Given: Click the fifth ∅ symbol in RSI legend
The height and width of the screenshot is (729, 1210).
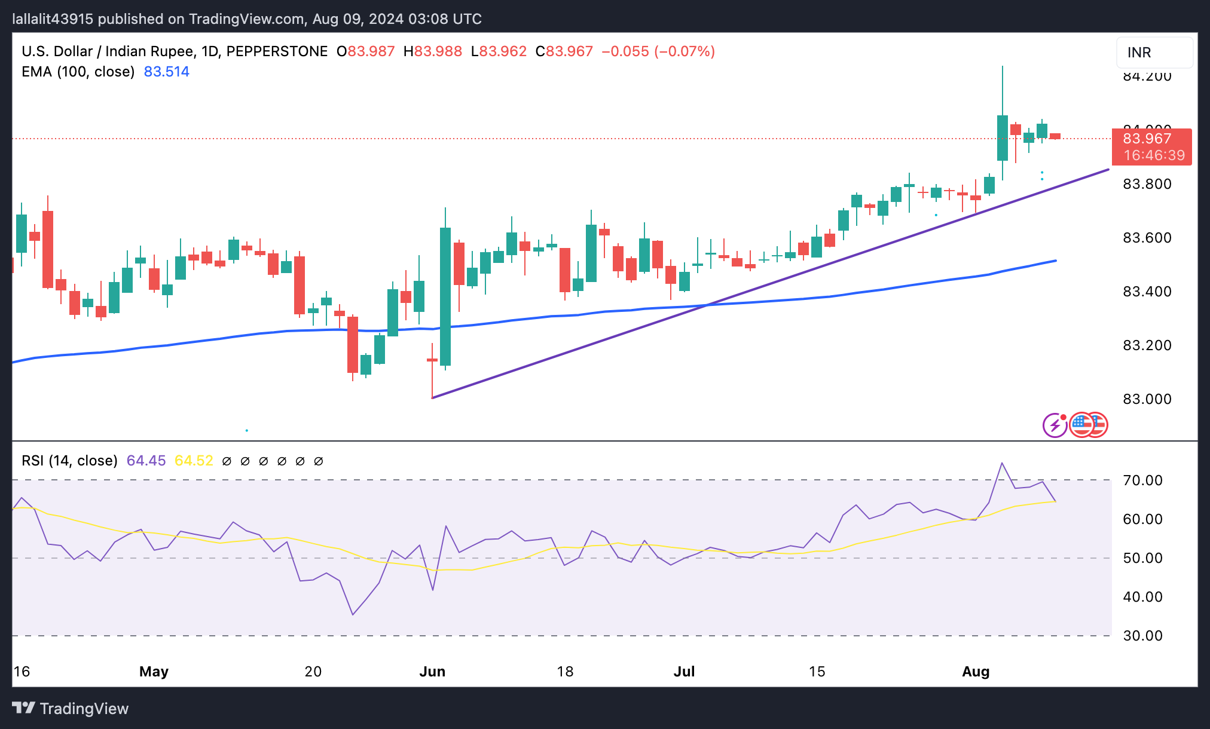Looking at the screenshot, I should click(300, 461).
